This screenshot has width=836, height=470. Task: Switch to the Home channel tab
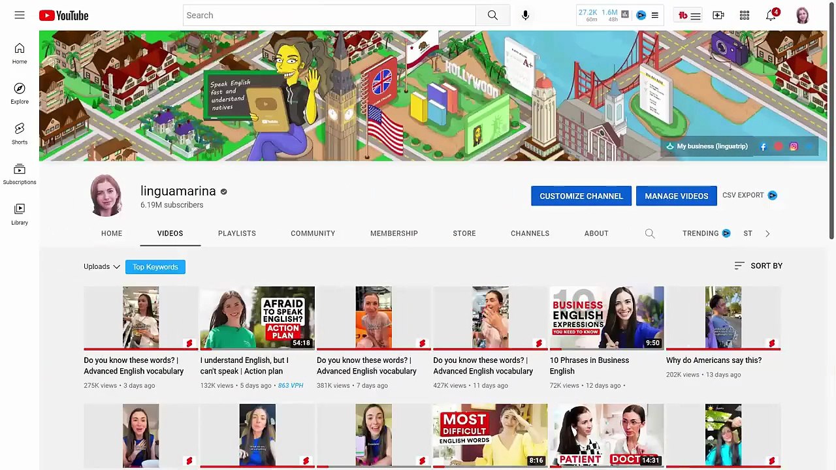112,233
